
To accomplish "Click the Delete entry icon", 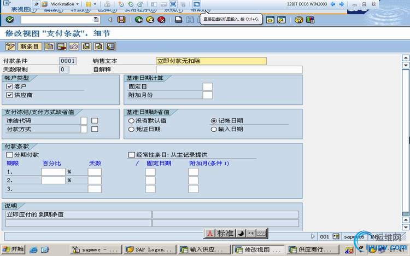I will pos(61,46).
